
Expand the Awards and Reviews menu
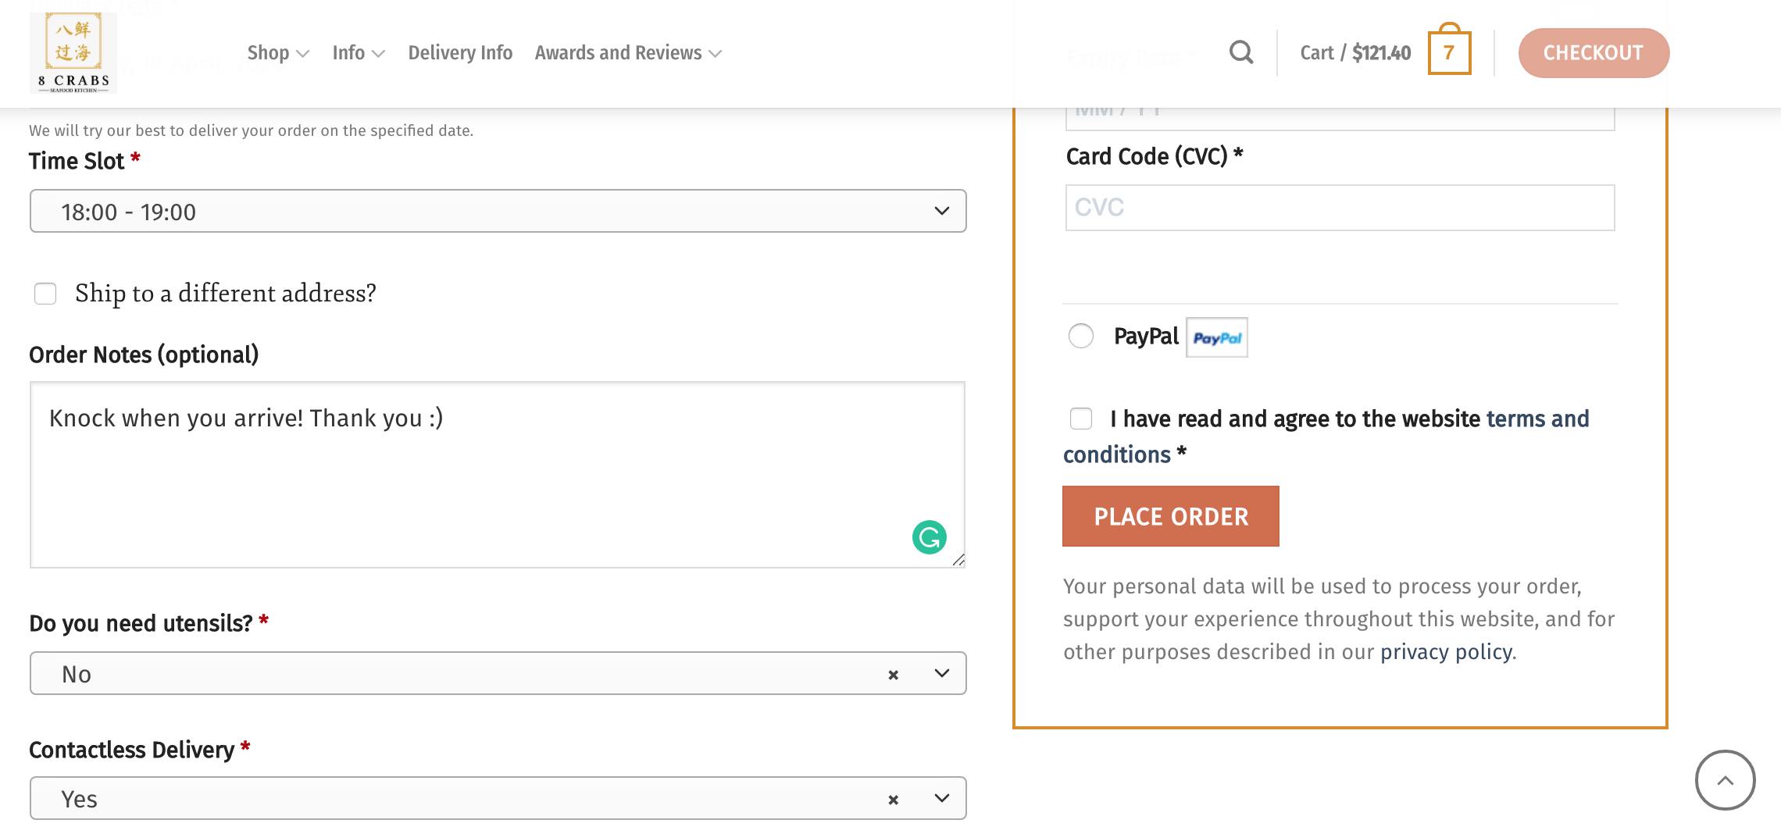(627, 53)
